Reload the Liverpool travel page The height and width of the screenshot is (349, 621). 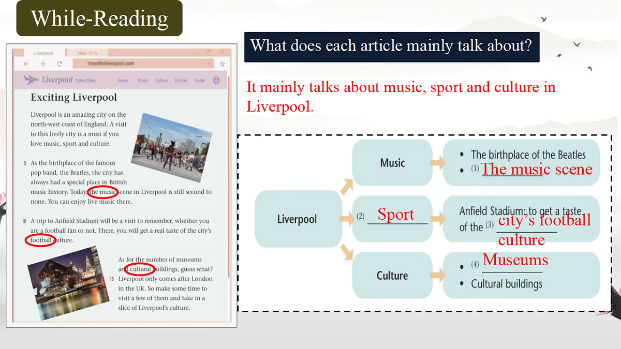click(x=60, y=64)
